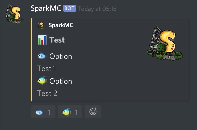Click the Test 1 option text
The image size is (197, 130).
[x=46, y=68]
